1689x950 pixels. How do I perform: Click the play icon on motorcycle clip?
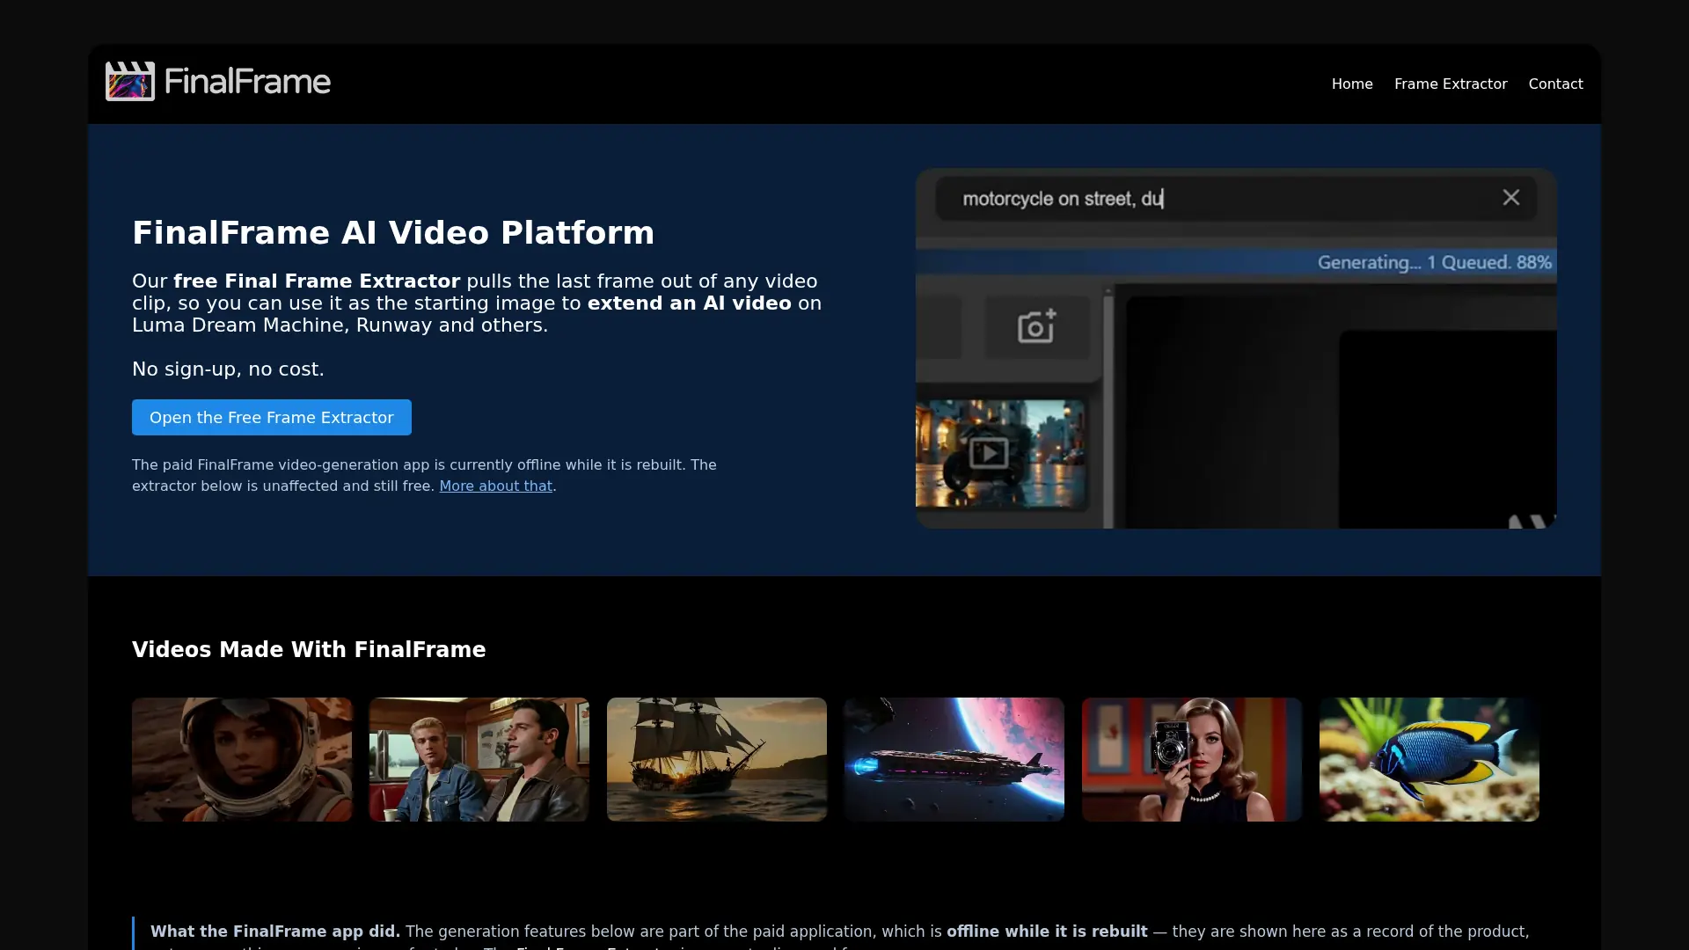pyautogui.click(x=989, y=453)
